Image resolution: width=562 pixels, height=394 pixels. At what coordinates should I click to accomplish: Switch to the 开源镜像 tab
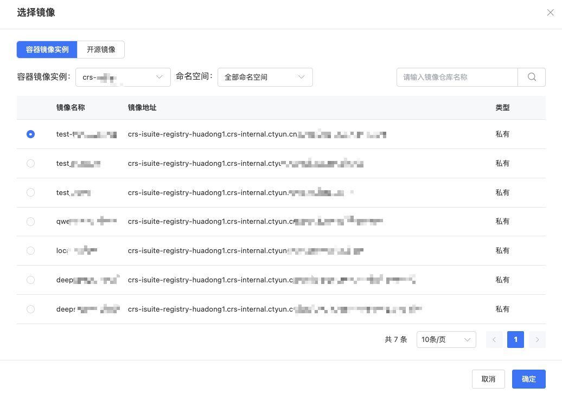click(101, 49)
